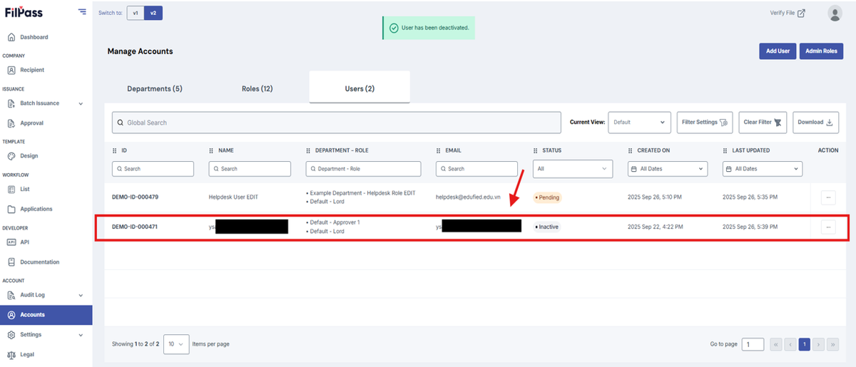Go to the previous page

pos(790,344)
